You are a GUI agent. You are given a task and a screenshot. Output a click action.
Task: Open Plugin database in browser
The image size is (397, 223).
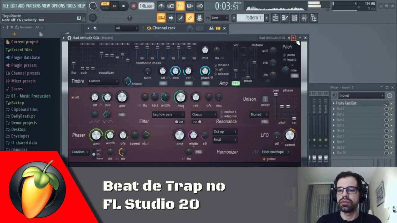tap(25, 58)
